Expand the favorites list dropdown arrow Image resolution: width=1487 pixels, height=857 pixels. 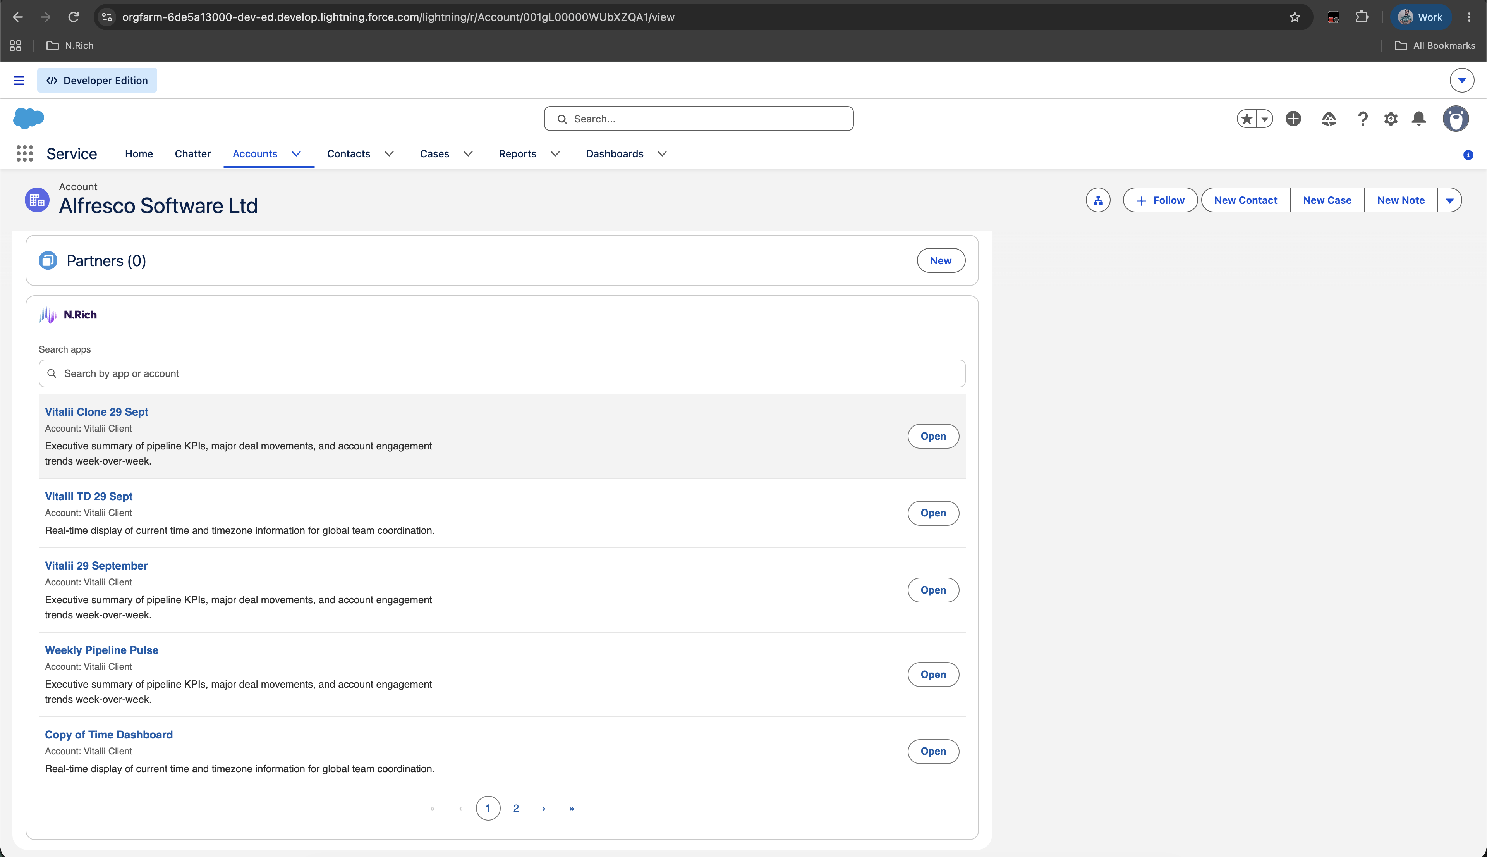click(x=1265, y=119)
